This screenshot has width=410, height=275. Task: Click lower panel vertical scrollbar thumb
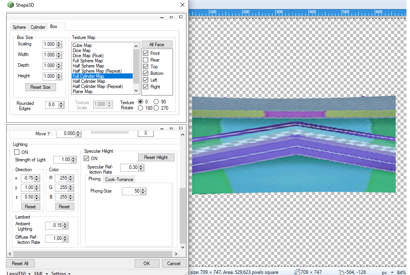coord(182,216)
